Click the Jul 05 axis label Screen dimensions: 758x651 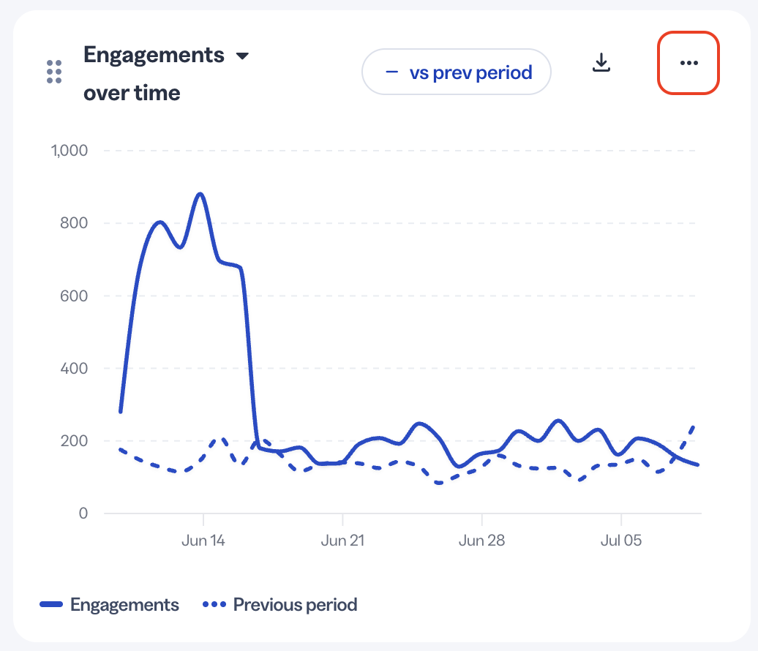pos(621,541)
